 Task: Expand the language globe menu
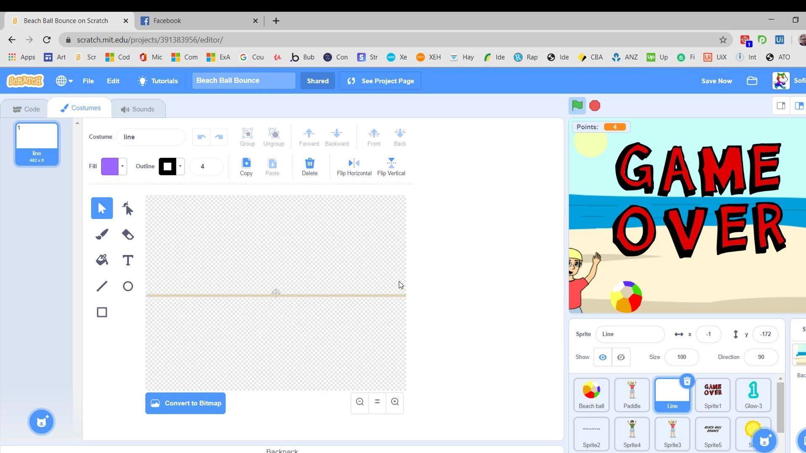pyautogui.click(x=64, y=81)
